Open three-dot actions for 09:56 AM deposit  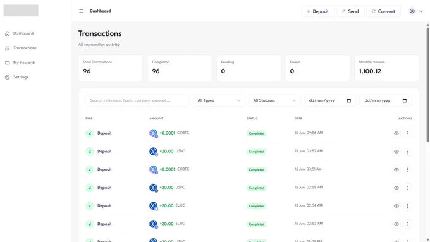(407, 133)
